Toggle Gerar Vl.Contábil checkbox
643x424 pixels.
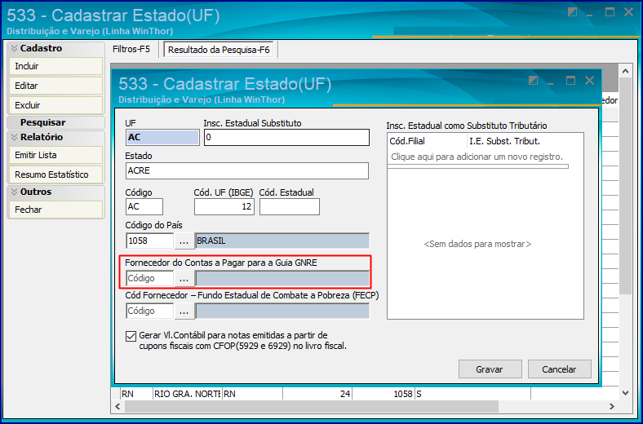131,336
